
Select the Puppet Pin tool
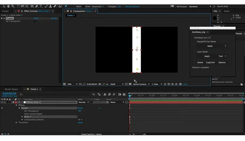coord(66,6)
